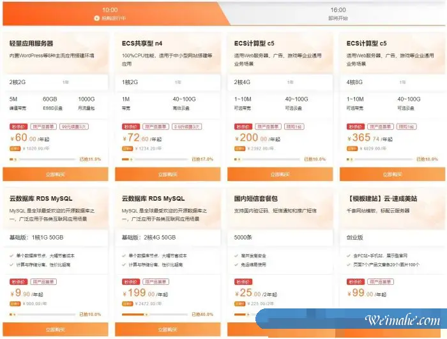Screen dimensions: 447x339
Task: Click the 限购1台 tag on ECS c5 4核8G
Action: (x=406, y=127)
